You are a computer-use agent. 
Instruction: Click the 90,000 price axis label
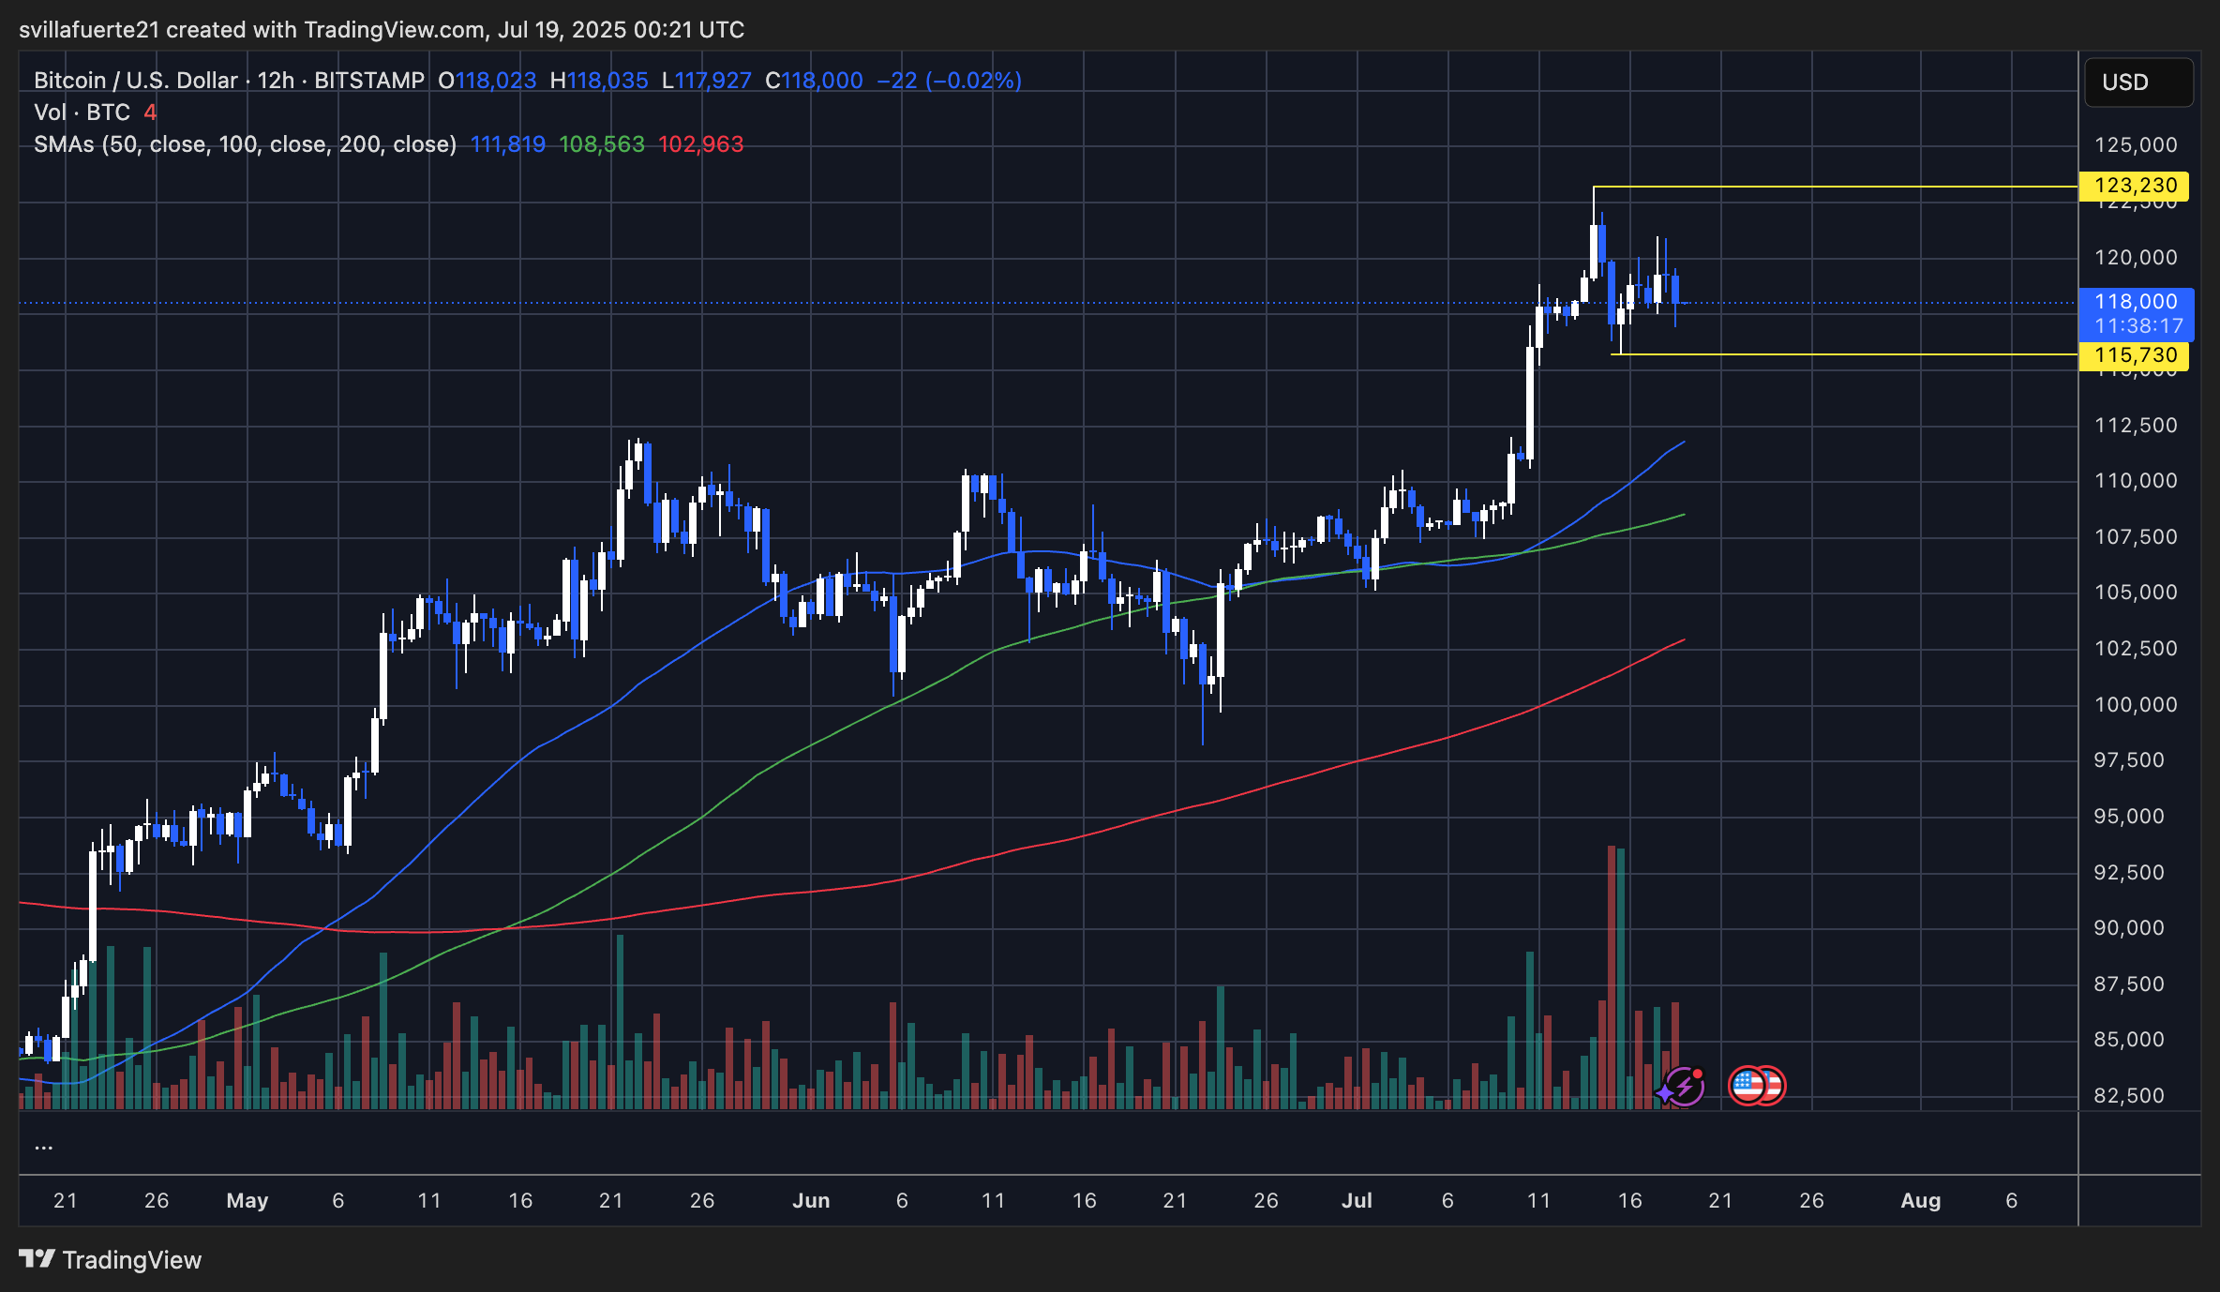(x=2129, y=927)
